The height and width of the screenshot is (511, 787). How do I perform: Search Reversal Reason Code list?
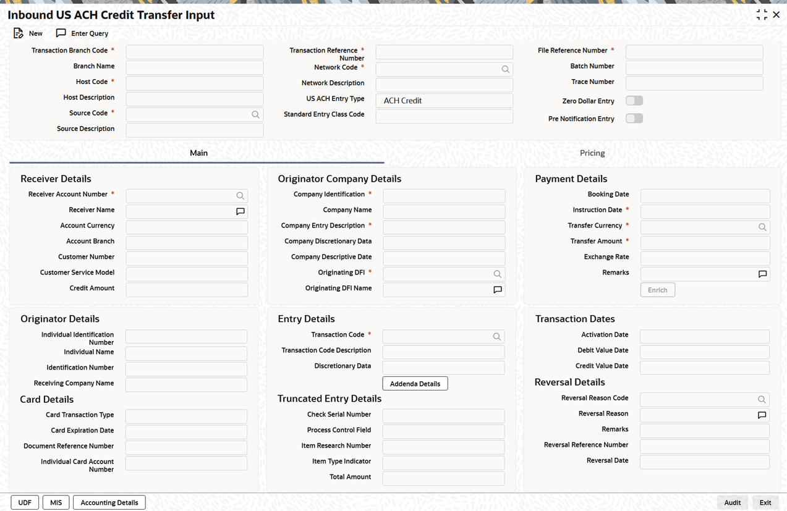(762, 400)
